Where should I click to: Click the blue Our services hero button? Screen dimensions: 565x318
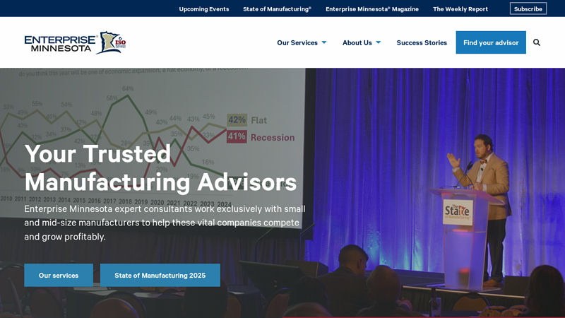tap(59, 275)
